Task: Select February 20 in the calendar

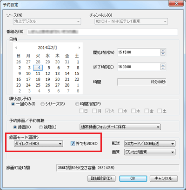Action: pyautogui.click(x=57, y=79)
